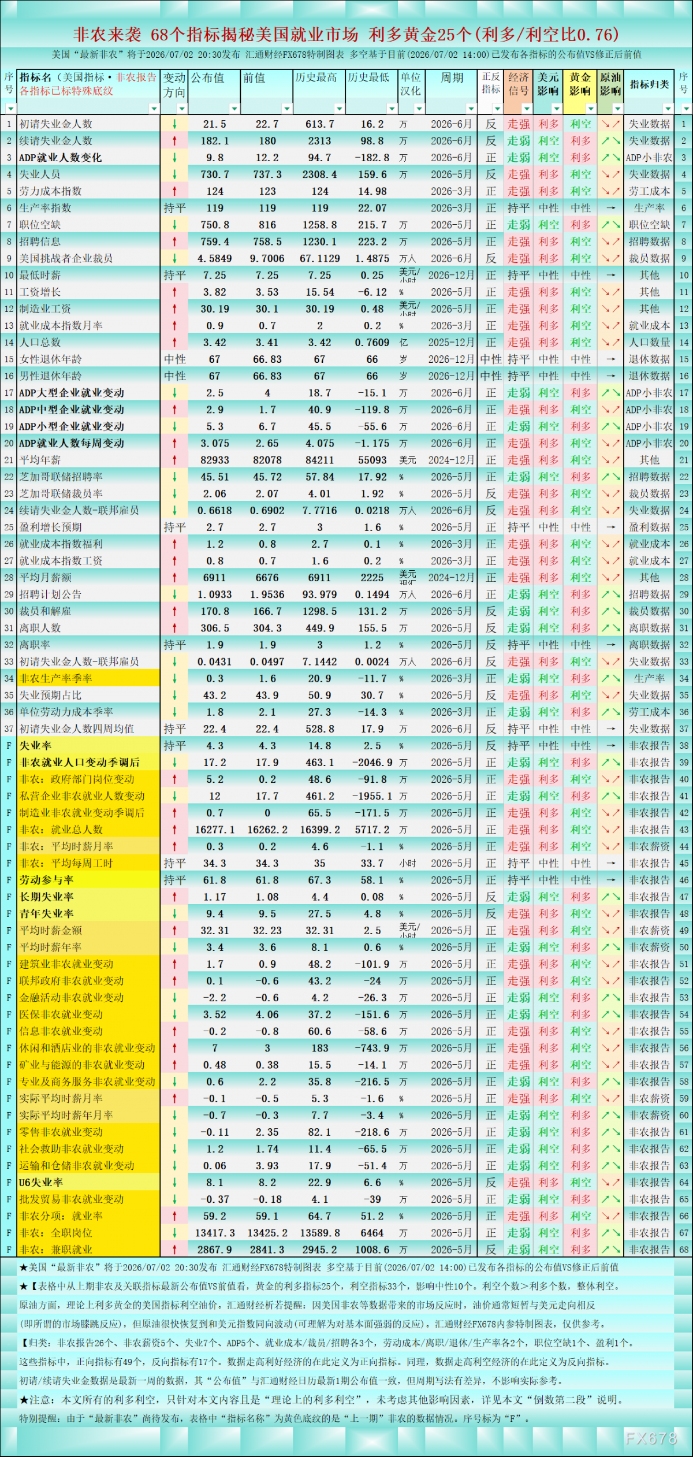Open the 历史最低 column filter dropdown
Viewport: 693px width, 1457px height.
392,108
